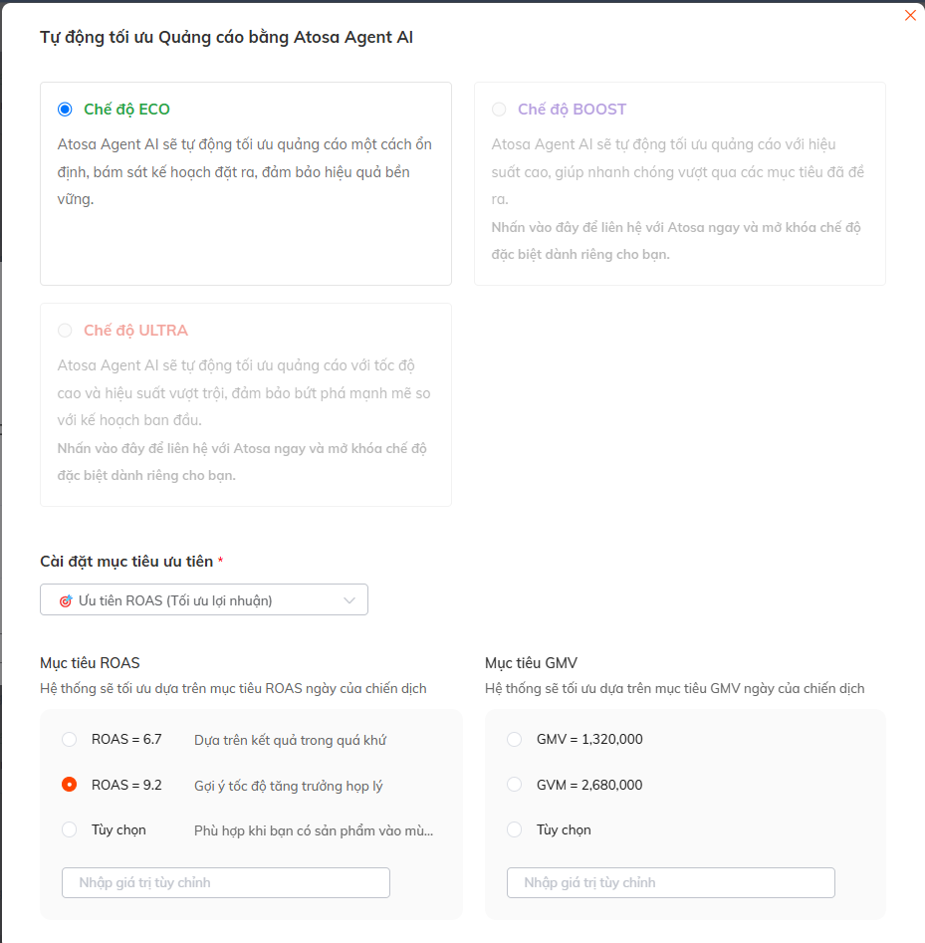
Task: Select Tùy chọn under Mục tiêu GMV
Action: coord(514,829)
